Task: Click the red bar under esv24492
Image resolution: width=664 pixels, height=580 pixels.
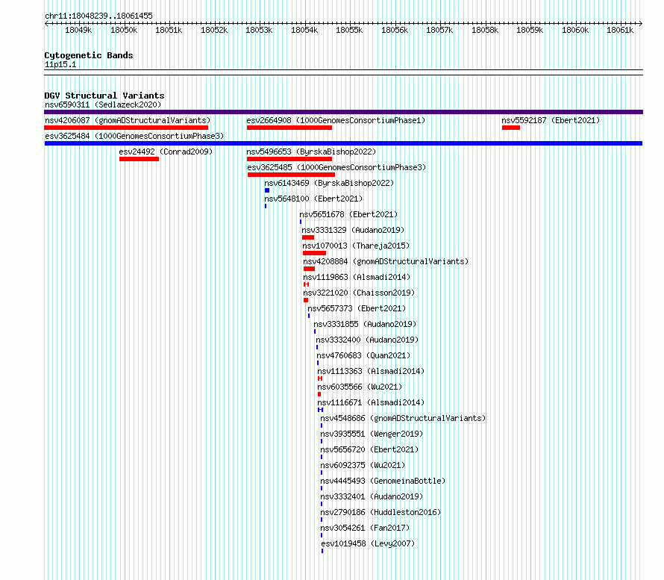Action: pyautogui.click(x=139, y=159)
